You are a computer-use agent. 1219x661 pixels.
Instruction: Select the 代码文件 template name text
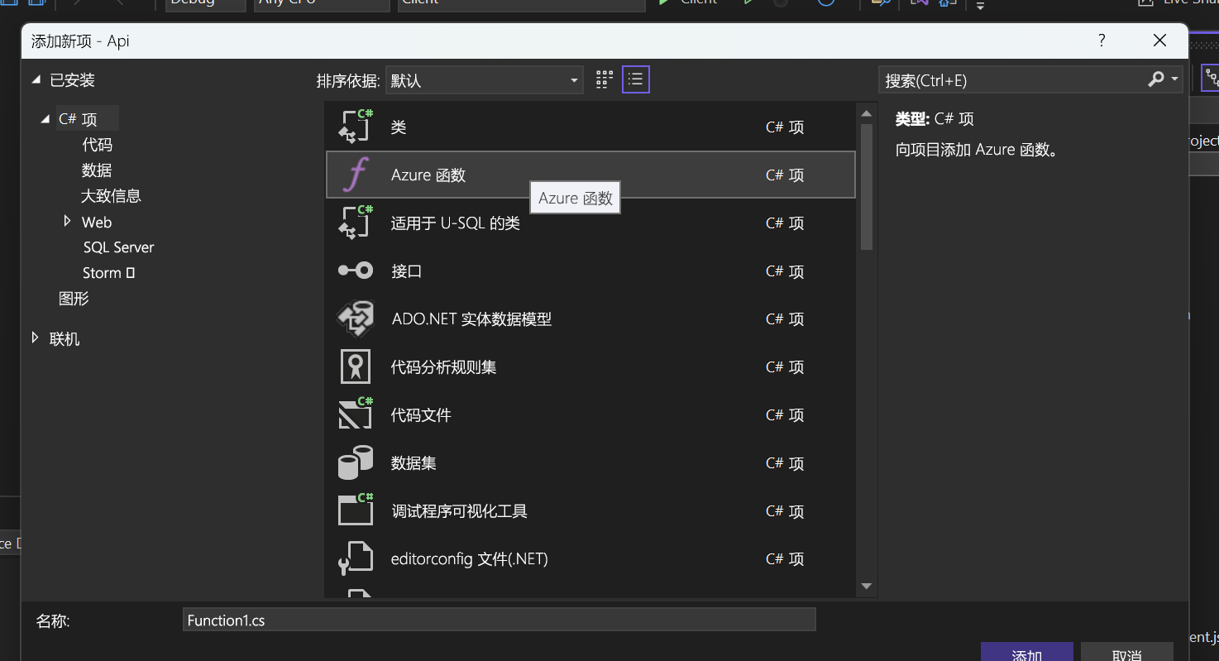(x=421, y=415)
